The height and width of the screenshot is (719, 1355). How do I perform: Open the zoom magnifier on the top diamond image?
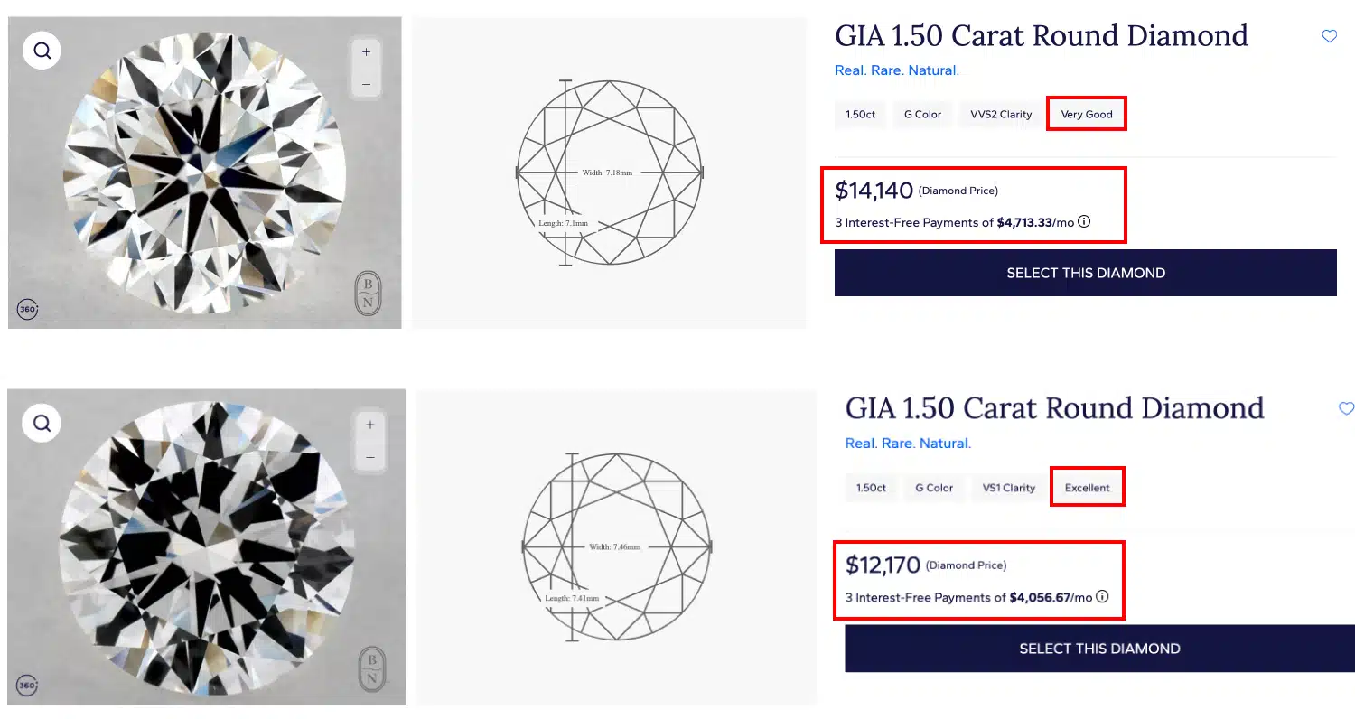click(x=41, y=50)
